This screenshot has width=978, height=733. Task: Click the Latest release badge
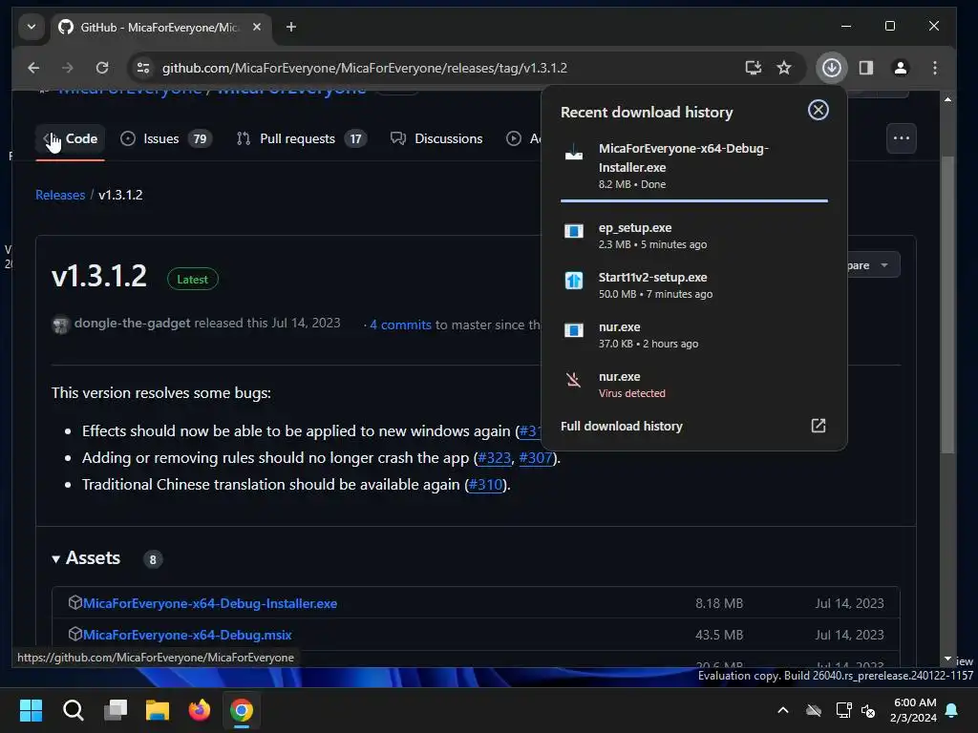[192, 280]
